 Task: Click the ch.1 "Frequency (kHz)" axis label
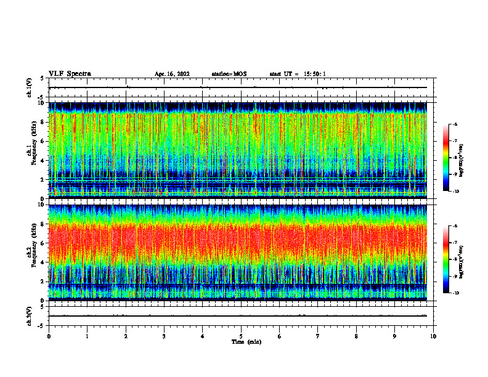[34, 144]
